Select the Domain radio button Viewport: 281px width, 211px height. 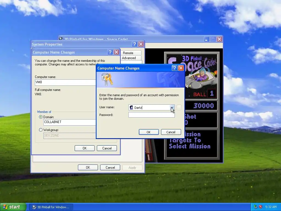[41, 117]
